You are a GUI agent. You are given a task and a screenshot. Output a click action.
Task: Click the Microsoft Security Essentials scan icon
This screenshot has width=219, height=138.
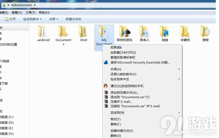(x=106, y=62)
